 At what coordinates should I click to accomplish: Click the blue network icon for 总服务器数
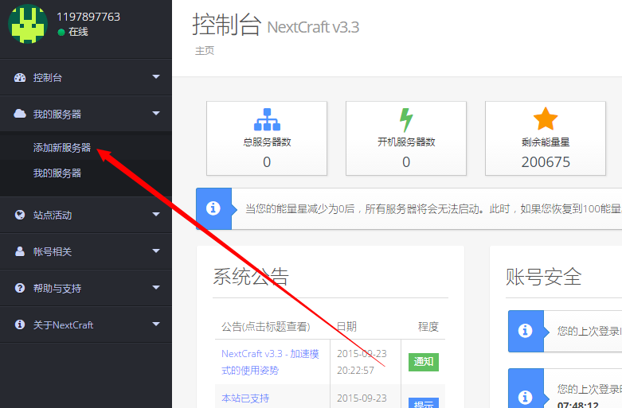pos(267,119)
